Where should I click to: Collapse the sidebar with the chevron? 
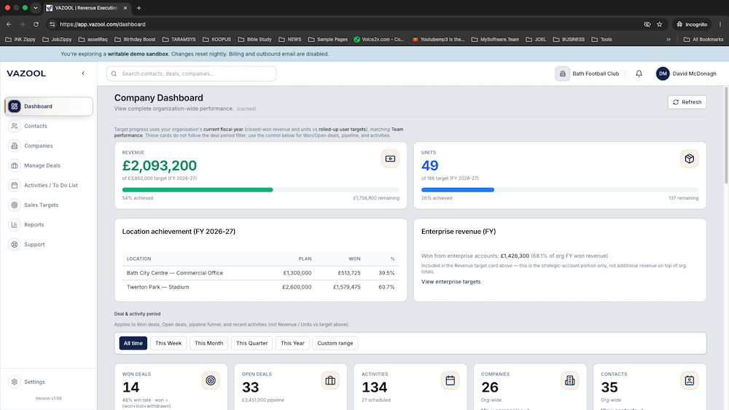83,74
